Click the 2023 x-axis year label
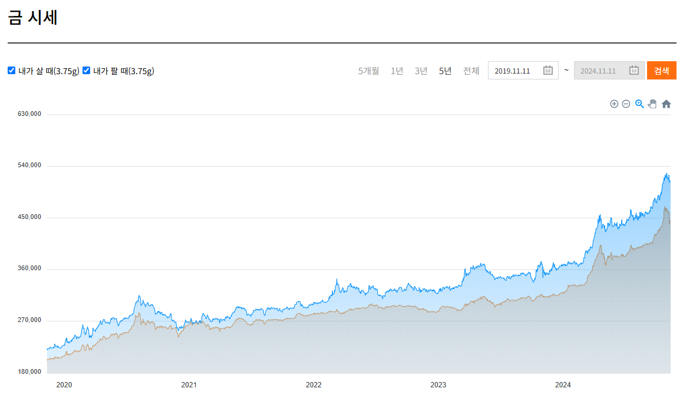Viewport: 683px width, 395px height. click(x=438, y=385)
